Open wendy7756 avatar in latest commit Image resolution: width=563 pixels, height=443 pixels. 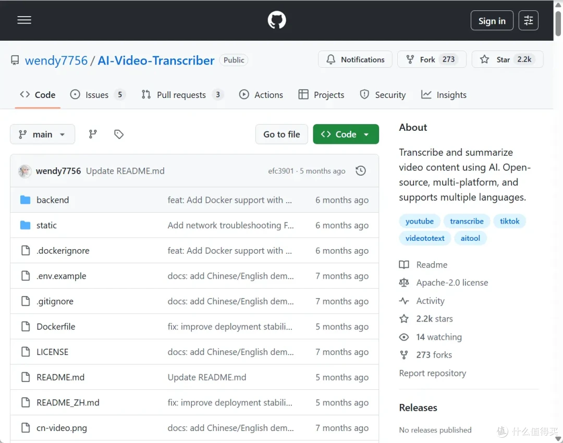(x=25, y=171)
